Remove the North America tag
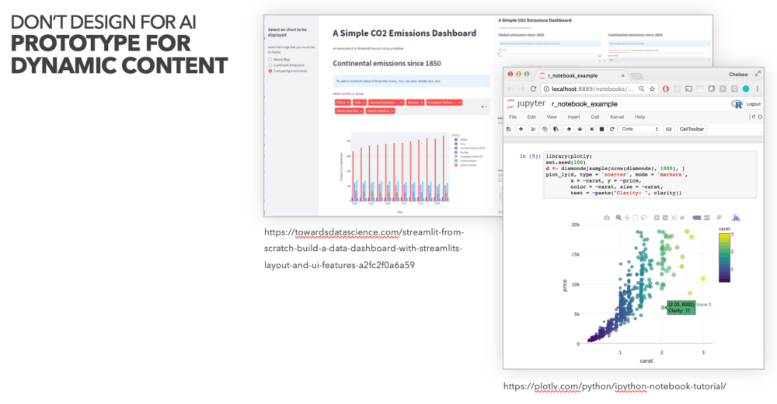The height and width of the screenshot is (404, 777). pyautogui.click(x=361, y=111)
